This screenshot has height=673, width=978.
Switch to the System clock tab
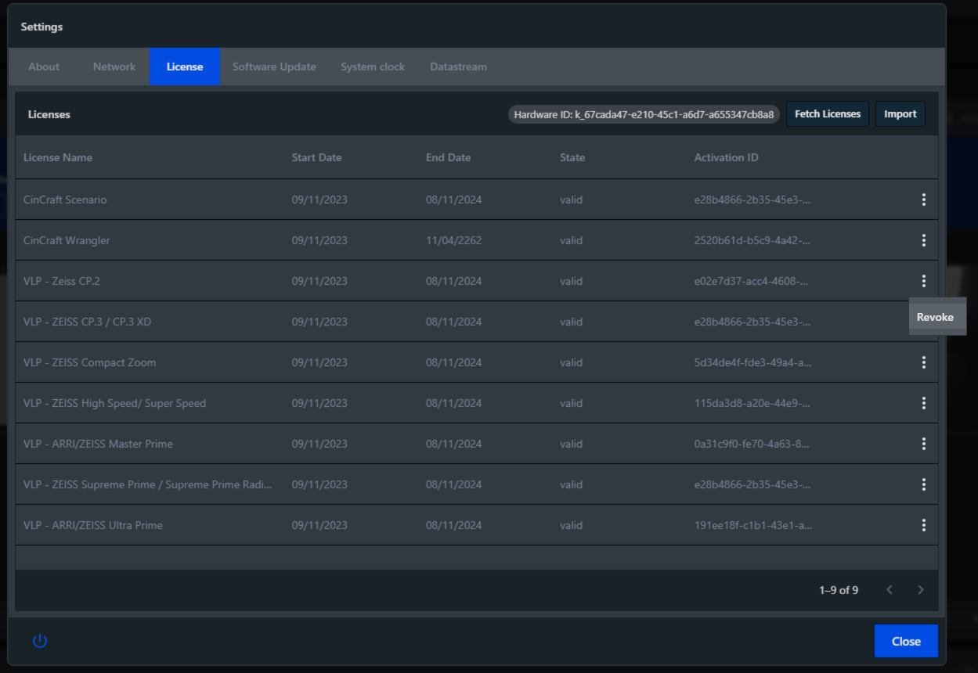373,67
